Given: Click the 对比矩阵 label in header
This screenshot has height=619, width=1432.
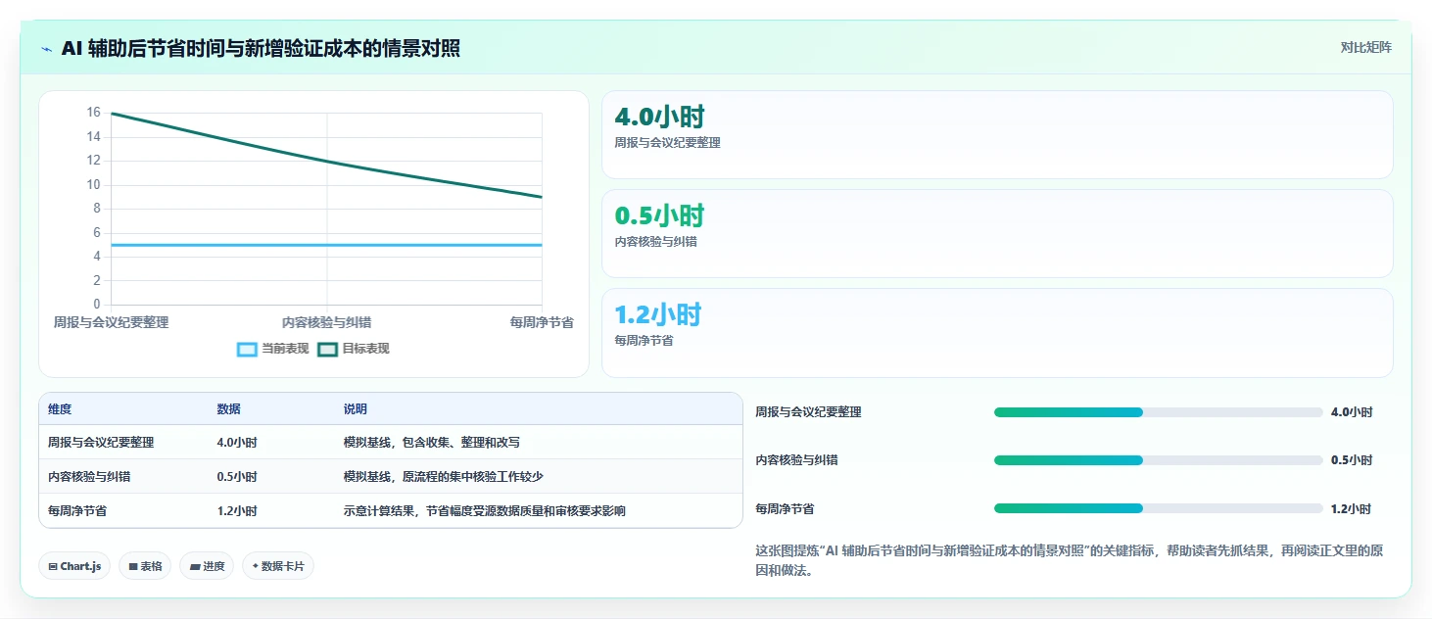Looking at the screenshot, I should (1365, 47).
